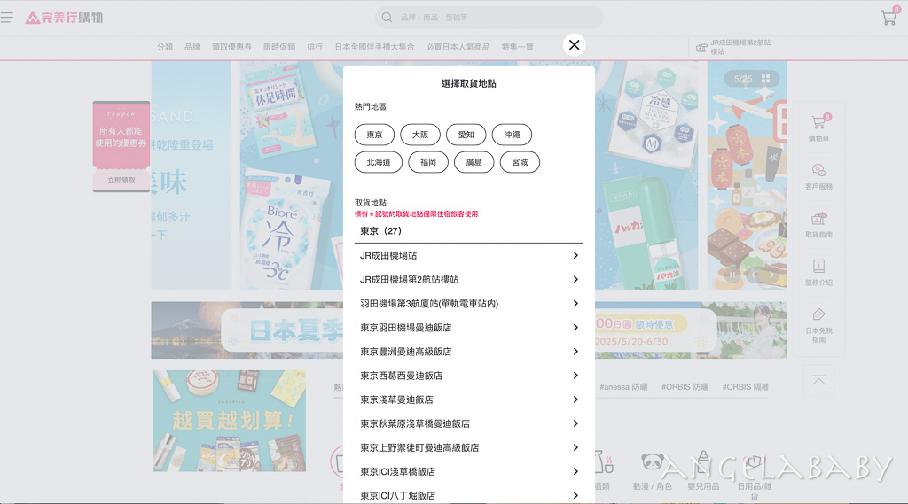Select 愛知 popular region
908x504 pixels.
(466, 135)
